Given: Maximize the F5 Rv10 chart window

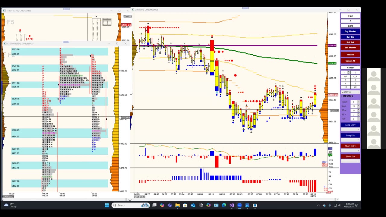Looking at the screenshot, I should (119, 11).
